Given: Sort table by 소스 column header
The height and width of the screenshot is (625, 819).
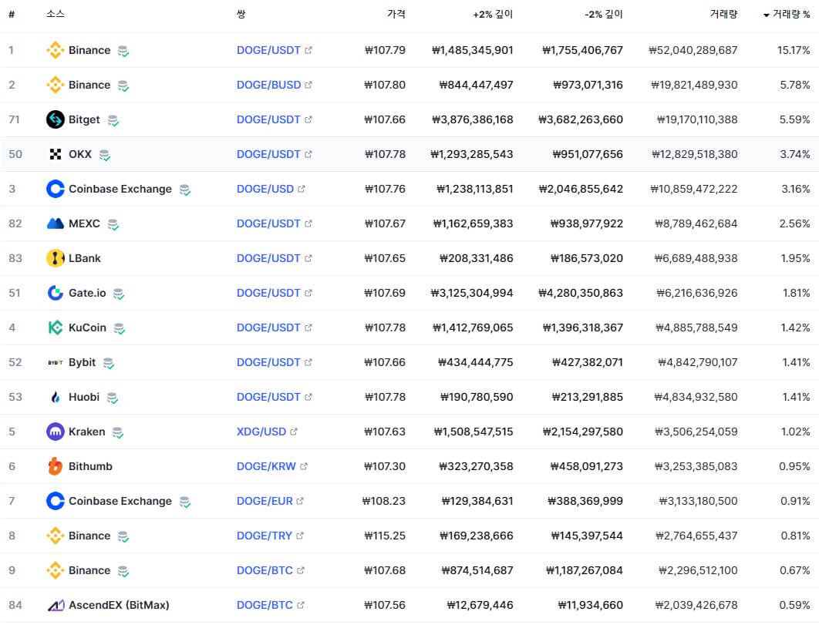Looking at the screenshot, I should pos(56,14).
